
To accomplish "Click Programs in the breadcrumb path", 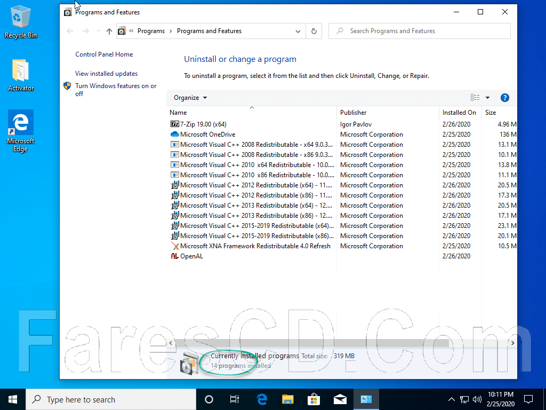I will pyautogui.click(x=151, y=31).
